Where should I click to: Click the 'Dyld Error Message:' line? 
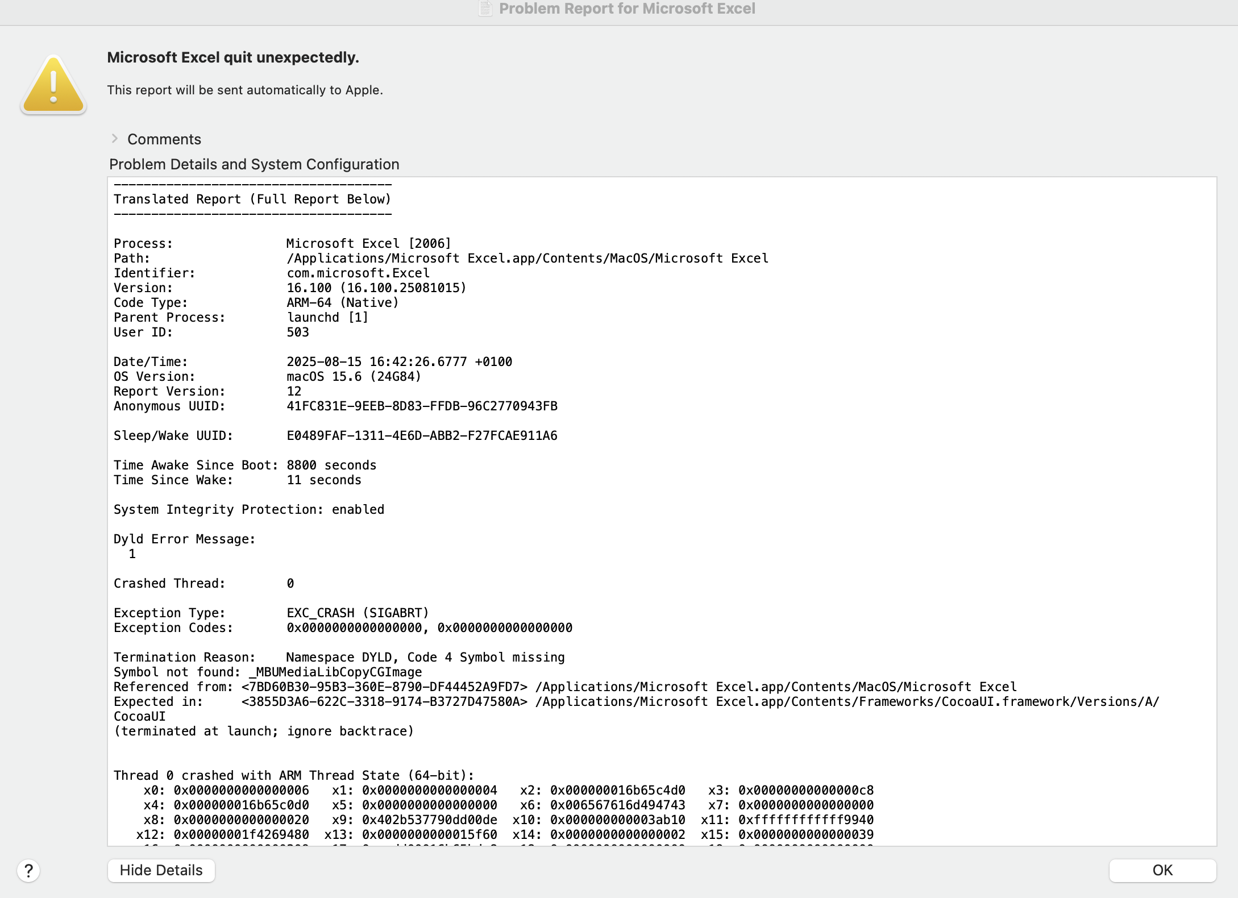point(185,539)
